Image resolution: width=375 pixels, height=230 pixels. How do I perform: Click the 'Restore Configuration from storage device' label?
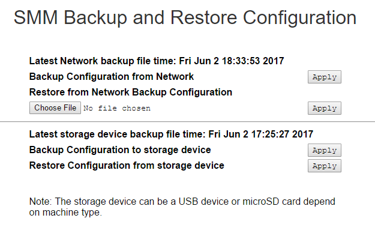(x=127, y=165)
